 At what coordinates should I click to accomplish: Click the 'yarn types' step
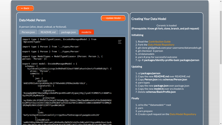[x=144, y=82]
